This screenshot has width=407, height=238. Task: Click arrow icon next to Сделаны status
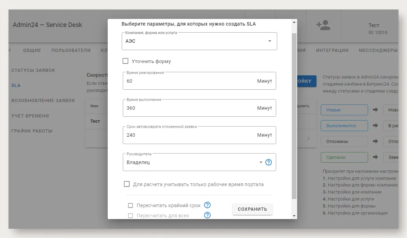375,157
